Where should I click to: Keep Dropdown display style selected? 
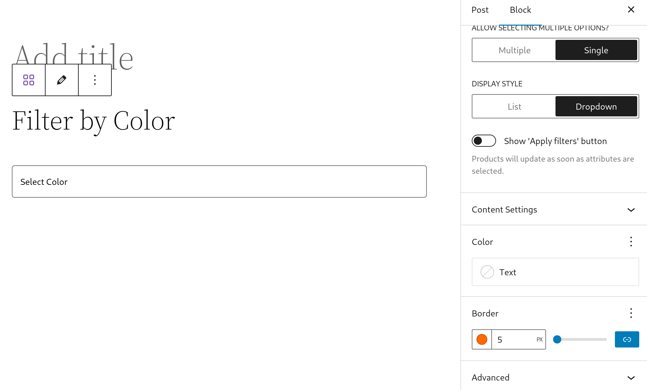click(596, 106)
